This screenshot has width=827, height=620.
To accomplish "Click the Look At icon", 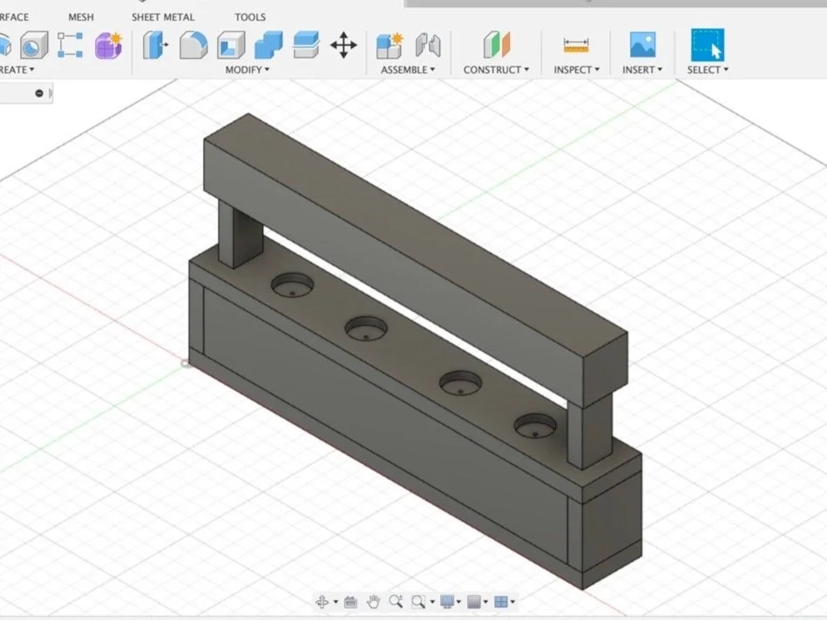I will (x=350, y=602).
